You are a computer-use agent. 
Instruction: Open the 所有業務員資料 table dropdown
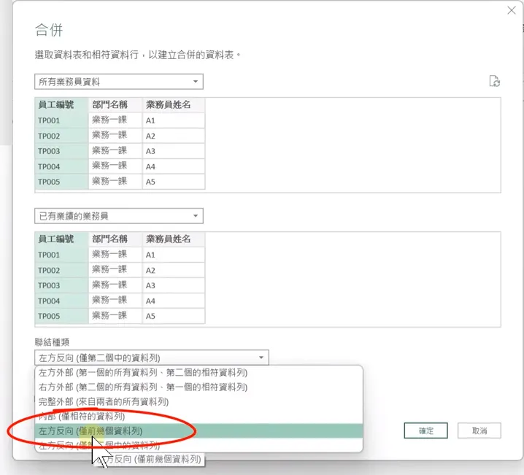[x=119, y=82]
